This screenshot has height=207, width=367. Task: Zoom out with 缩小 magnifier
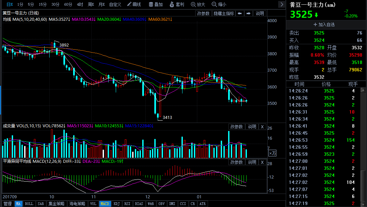pyautogui.click(x=219, y=4)
